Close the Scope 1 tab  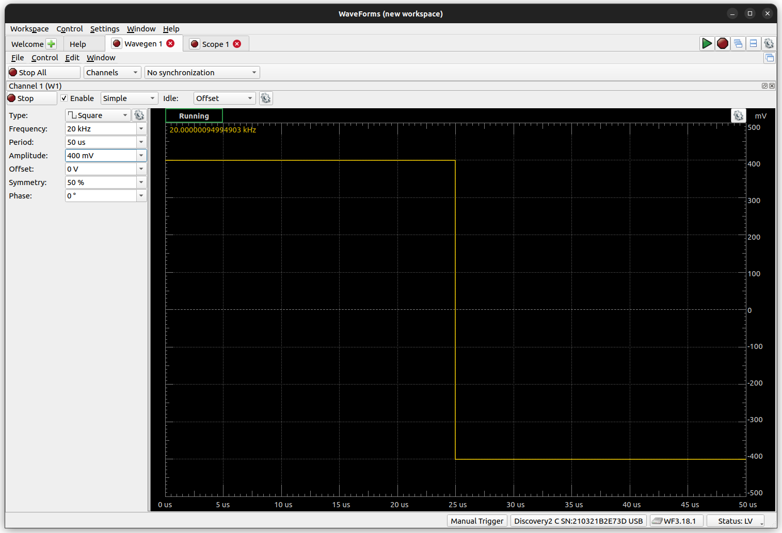pyautogui.click(x=237, y=44)
